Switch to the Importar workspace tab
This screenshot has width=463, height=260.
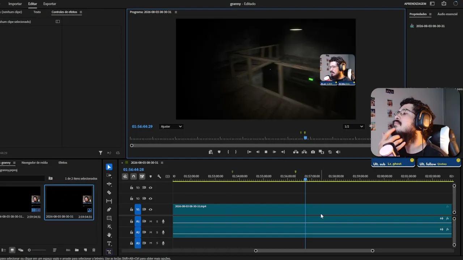point(15,4)
